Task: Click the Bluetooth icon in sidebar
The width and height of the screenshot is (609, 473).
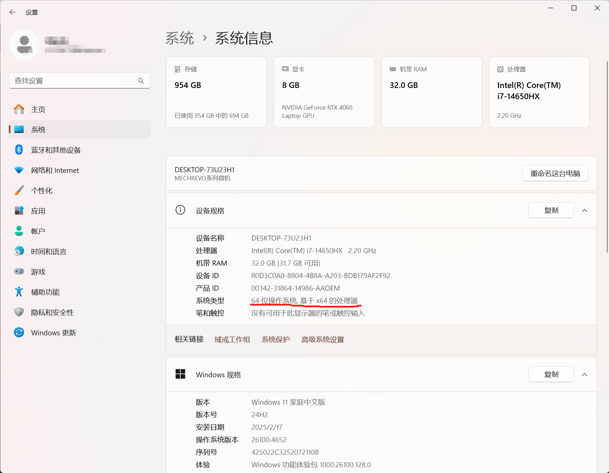Action: pos(19,150)
